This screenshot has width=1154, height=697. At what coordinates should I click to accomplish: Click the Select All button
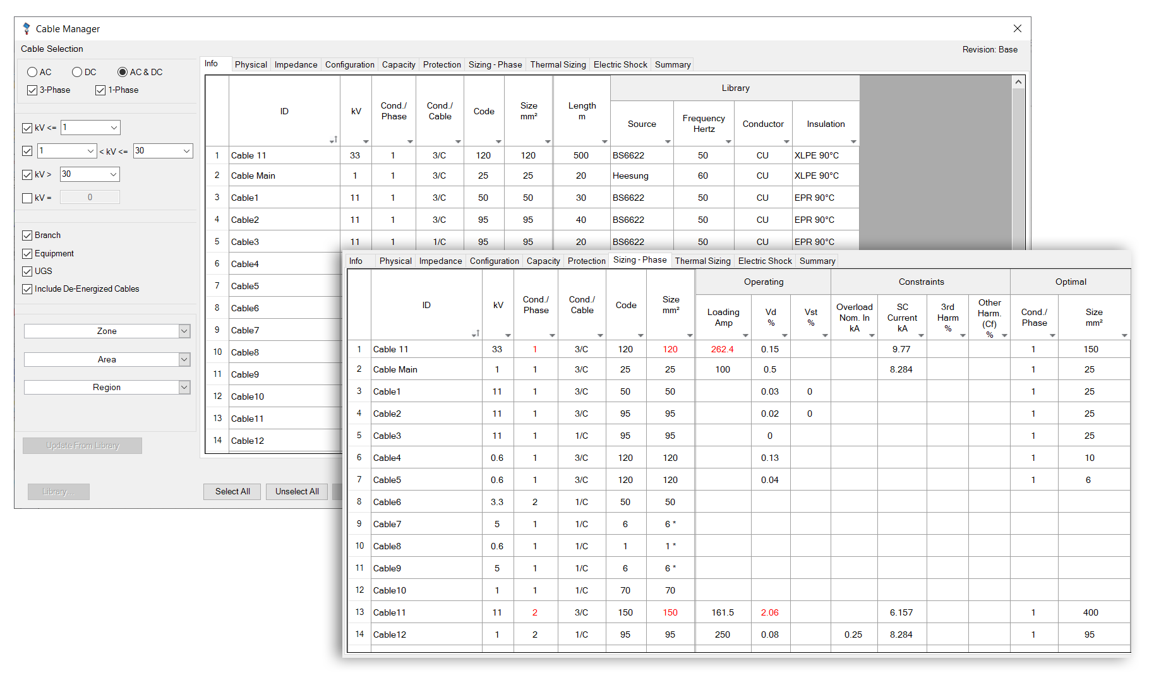(x=232, y=491)
